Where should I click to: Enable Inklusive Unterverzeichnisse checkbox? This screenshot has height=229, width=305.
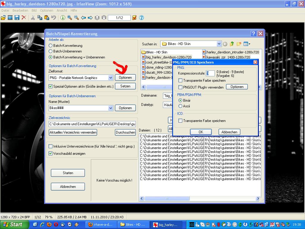50,146
